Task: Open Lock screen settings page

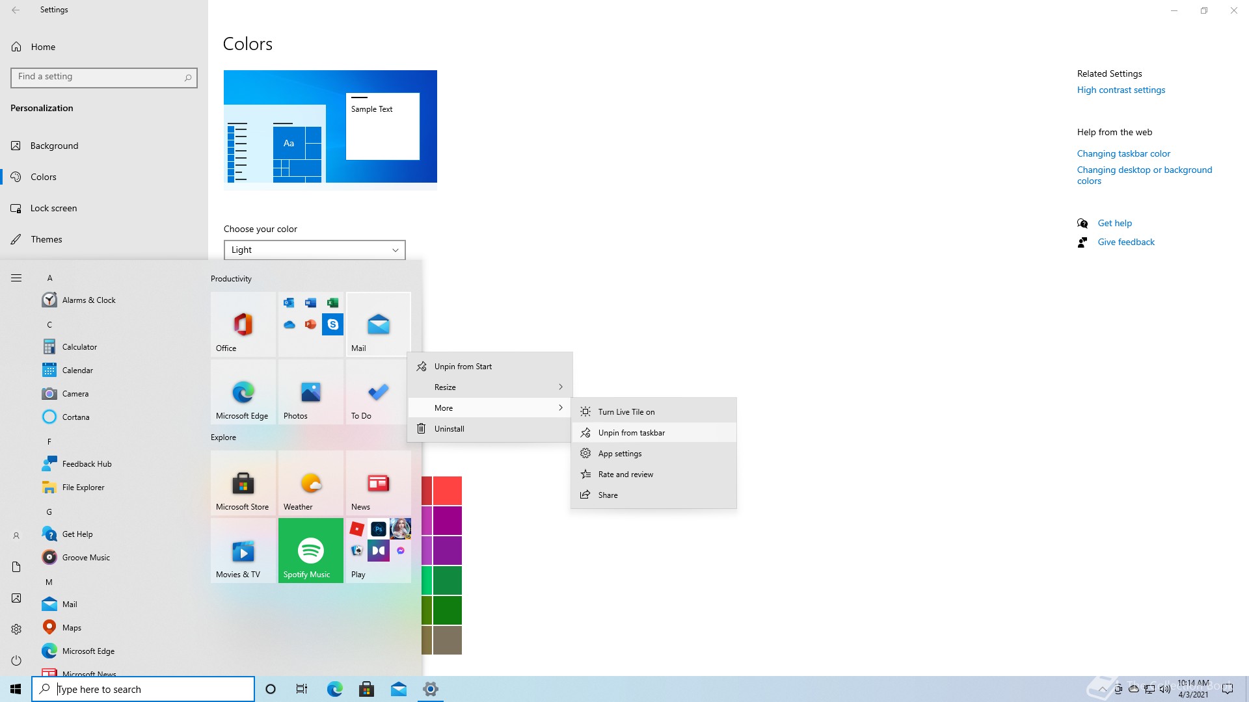Action: click(104, 208)
